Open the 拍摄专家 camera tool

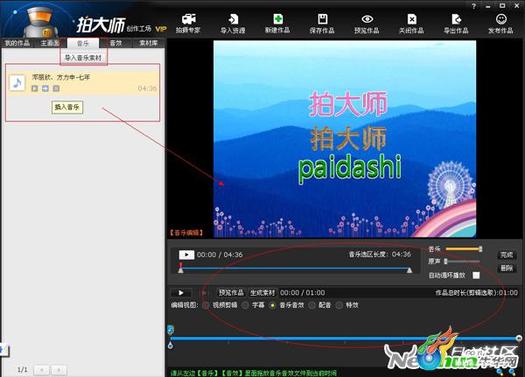(188, 24)
